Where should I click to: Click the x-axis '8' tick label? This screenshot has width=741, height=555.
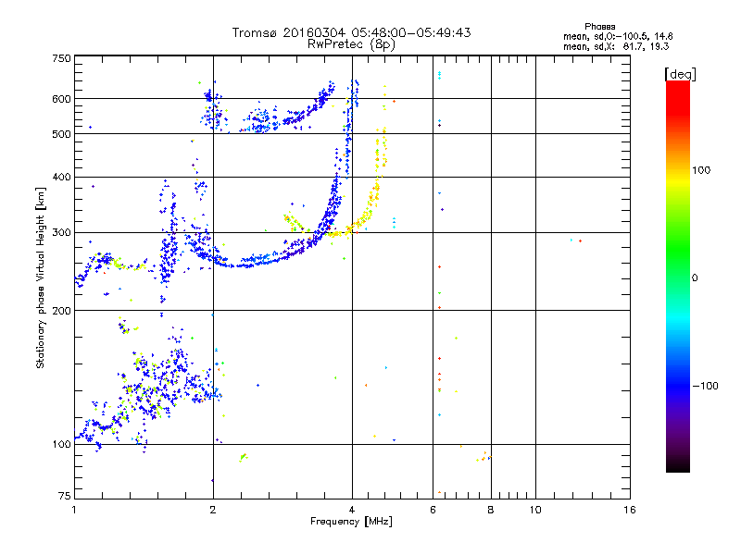pyautogui.click(x=491, y=510)
